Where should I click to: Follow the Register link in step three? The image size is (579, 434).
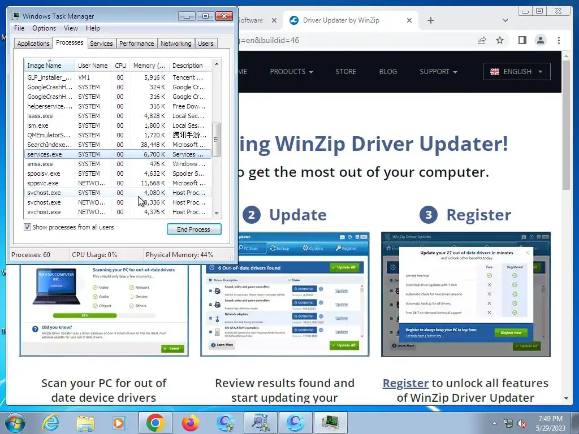(x=405, y=383)
